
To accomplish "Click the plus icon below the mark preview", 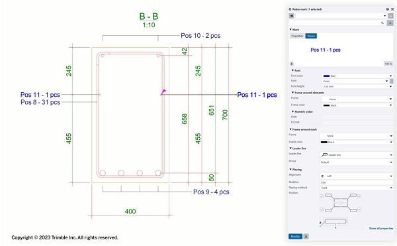I will click(x=292, y=64).
